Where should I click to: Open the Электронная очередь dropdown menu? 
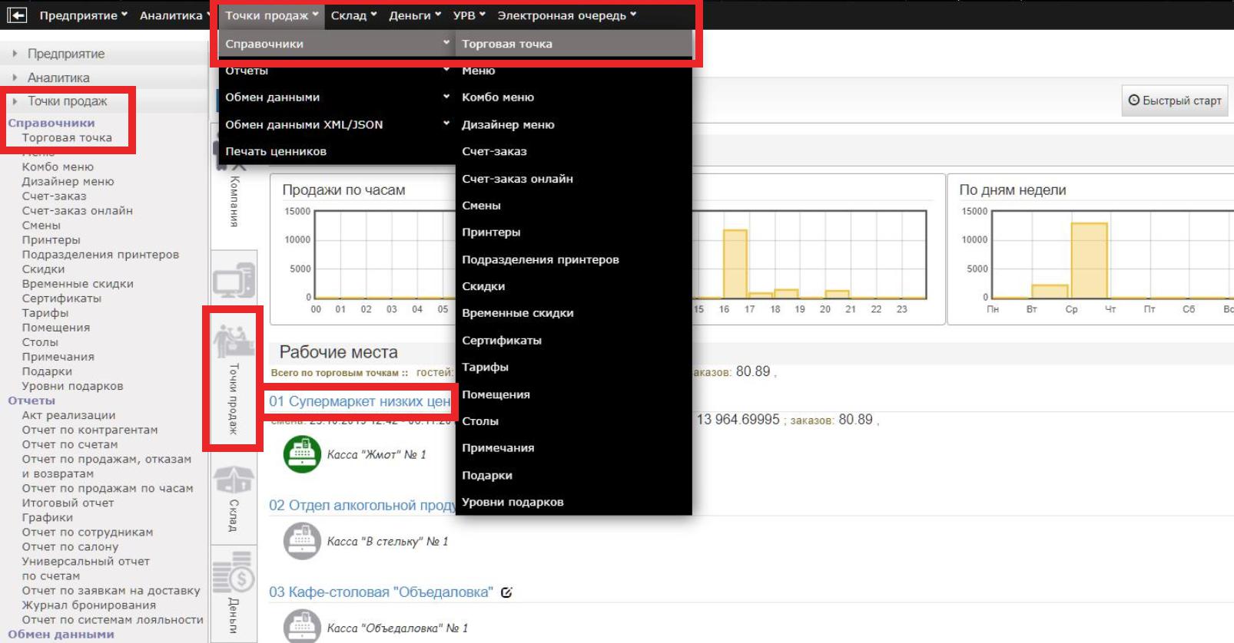point(566,15)
